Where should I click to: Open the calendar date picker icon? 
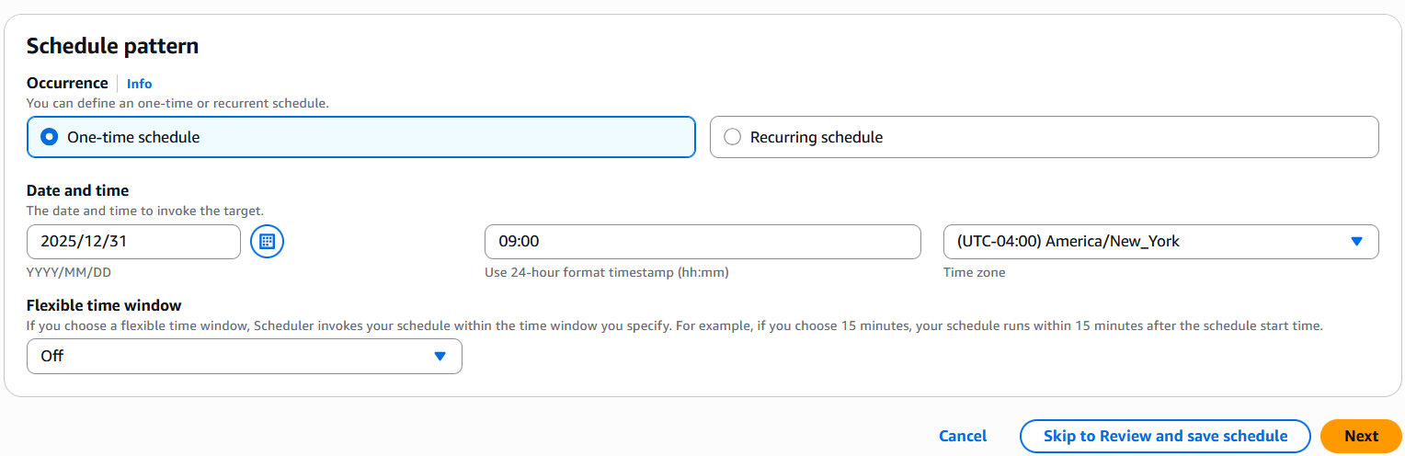[267, 242]
